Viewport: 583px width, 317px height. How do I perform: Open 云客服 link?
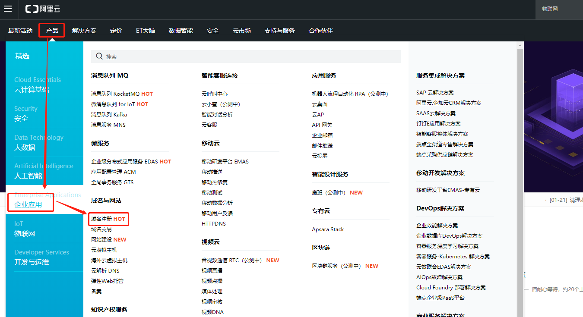(209, 125)
